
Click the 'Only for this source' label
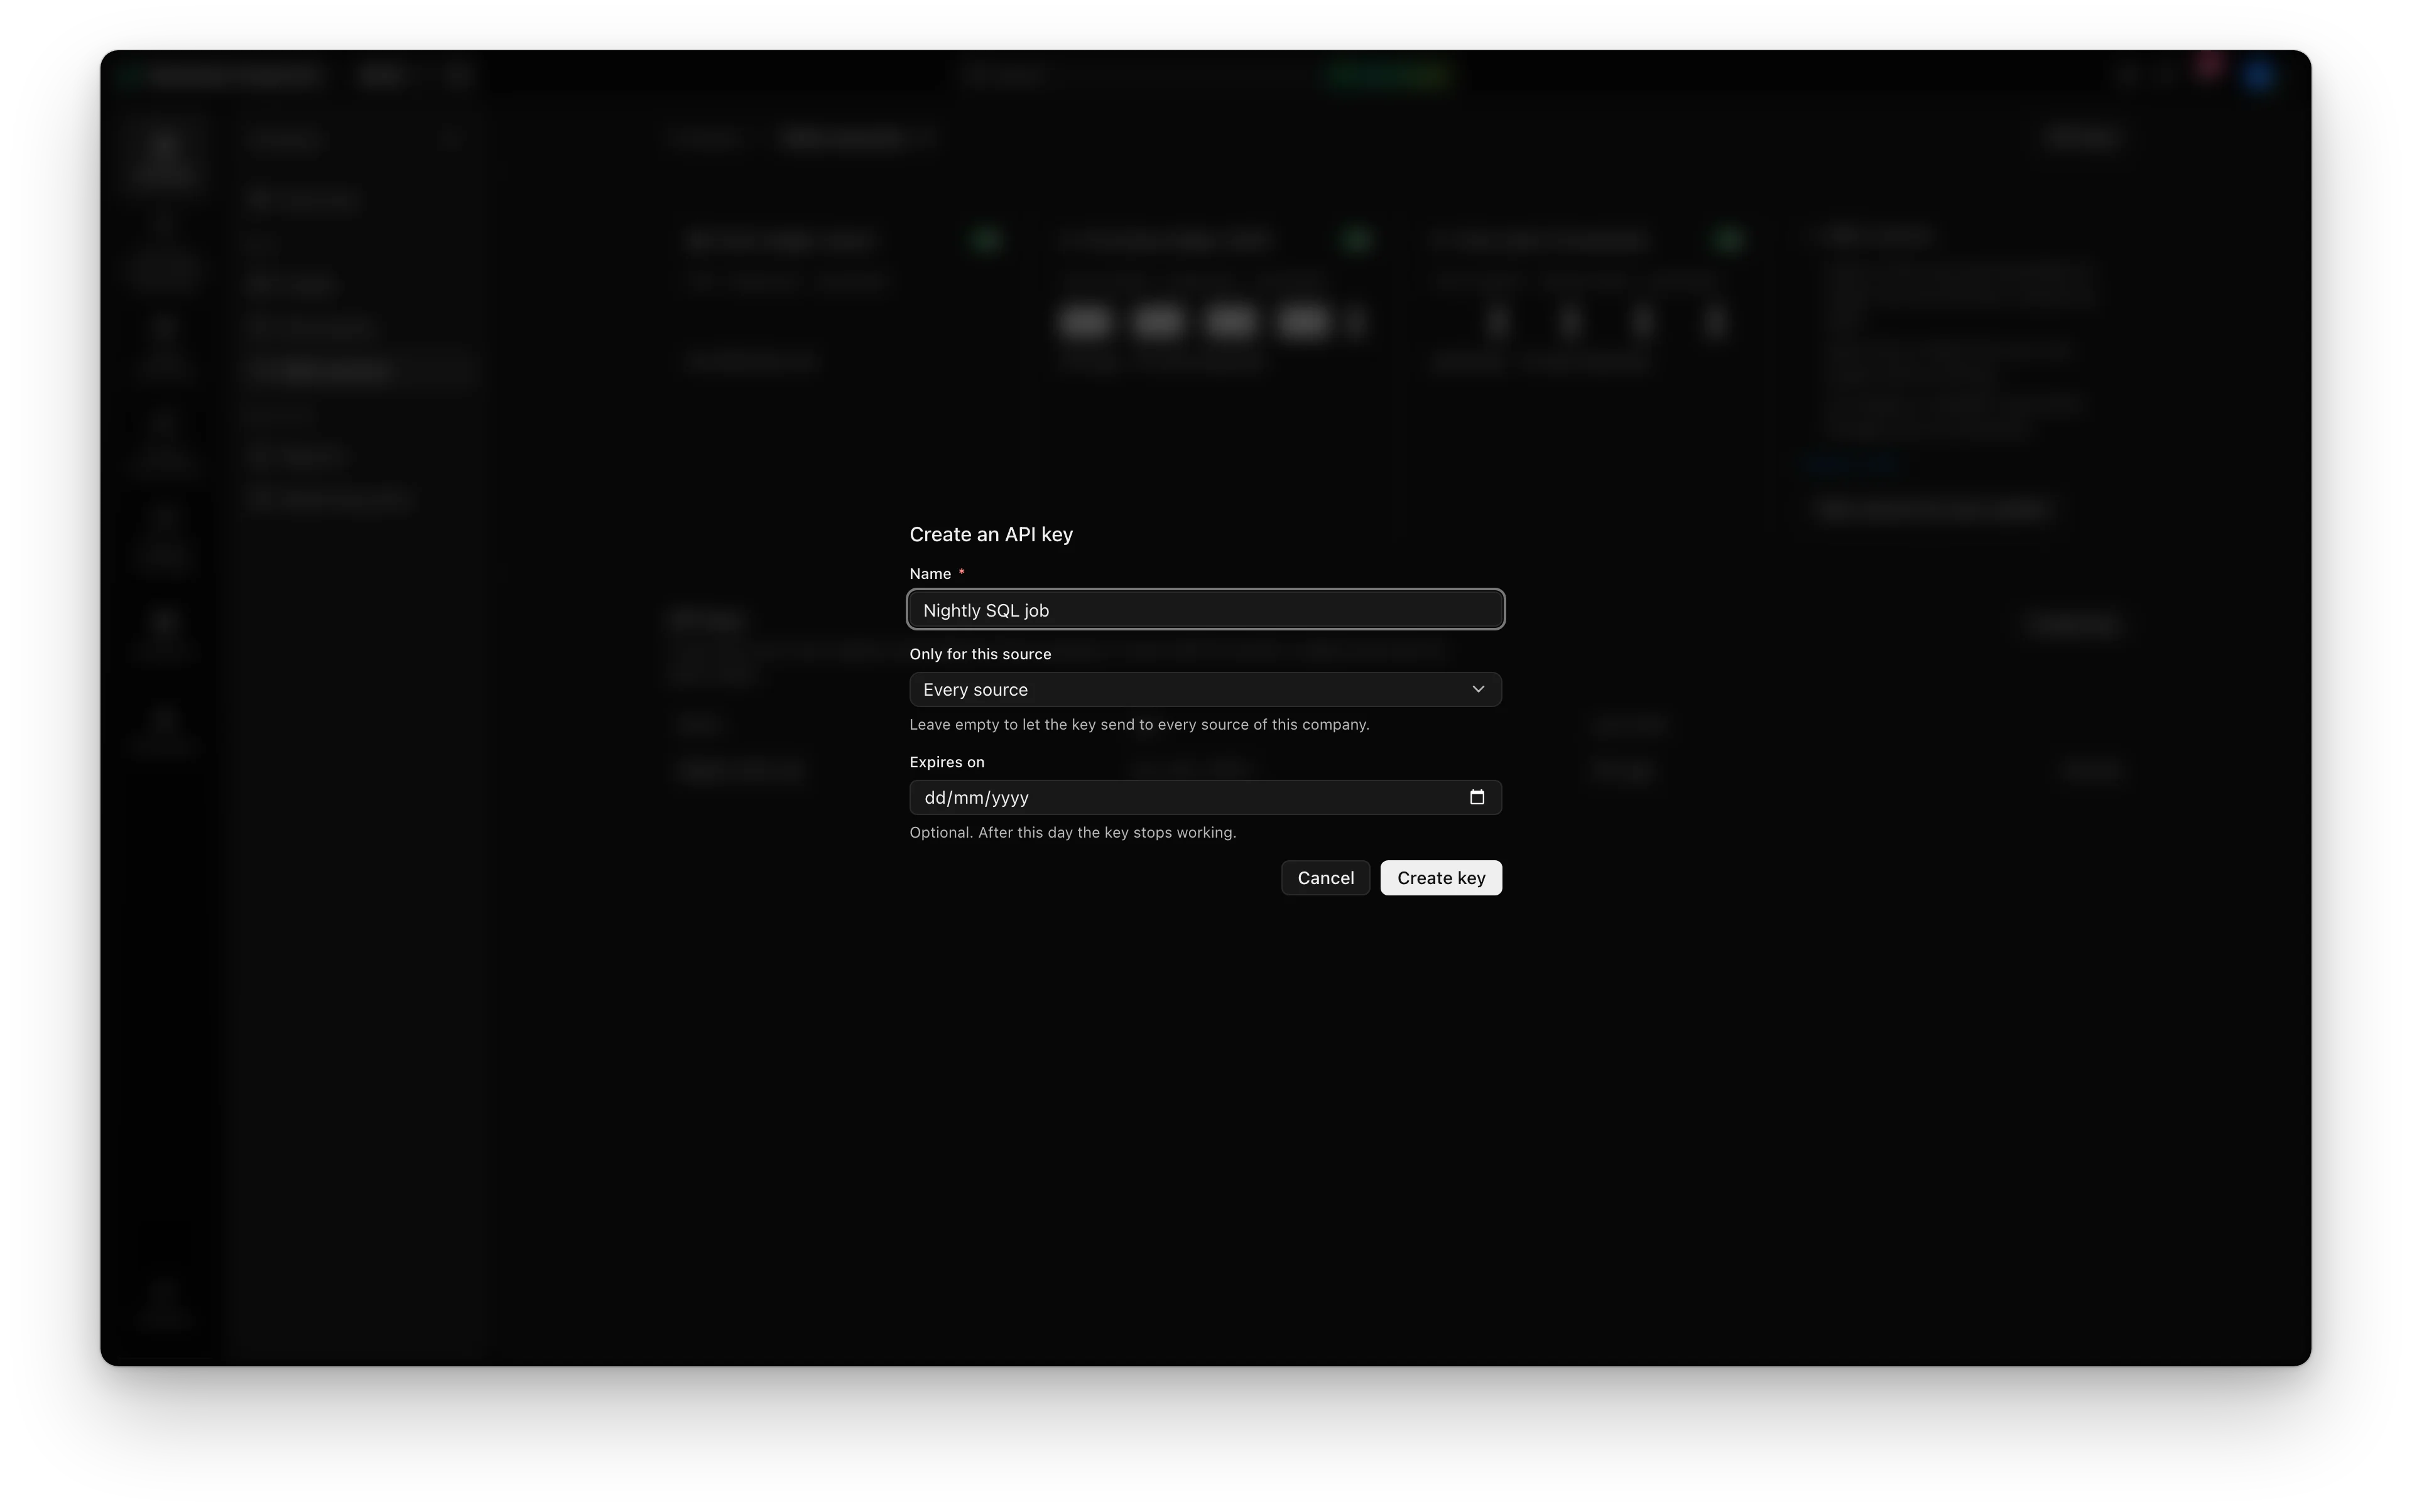pyautogui.click(x=979, y=654)
